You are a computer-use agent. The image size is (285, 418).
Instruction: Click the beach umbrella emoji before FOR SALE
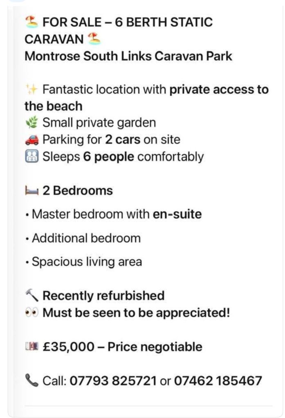[x=32, y=22]
